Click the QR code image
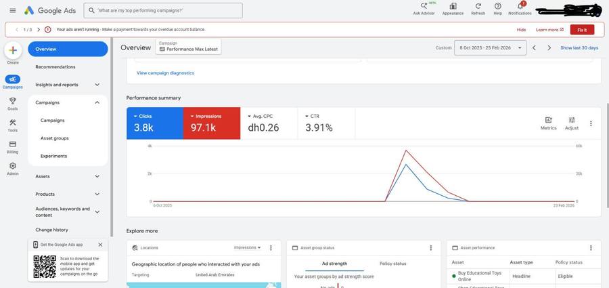609x288 pixels. click(45, 266)
